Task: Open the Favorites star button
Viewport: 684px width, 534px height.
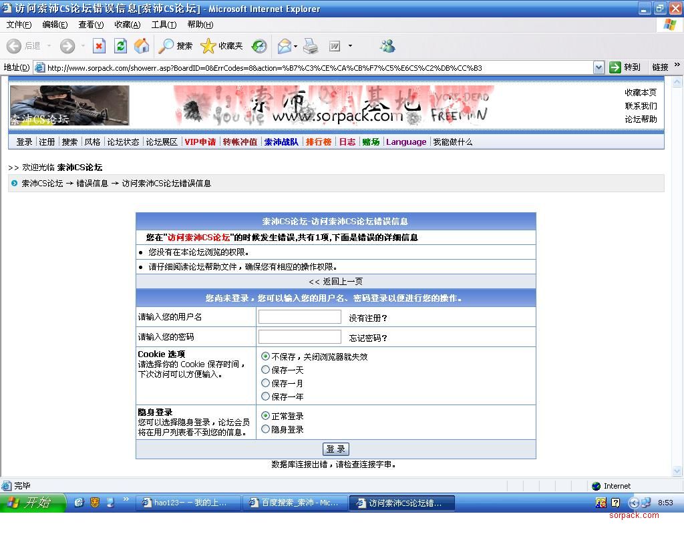Action: click(x=222, y=46)
